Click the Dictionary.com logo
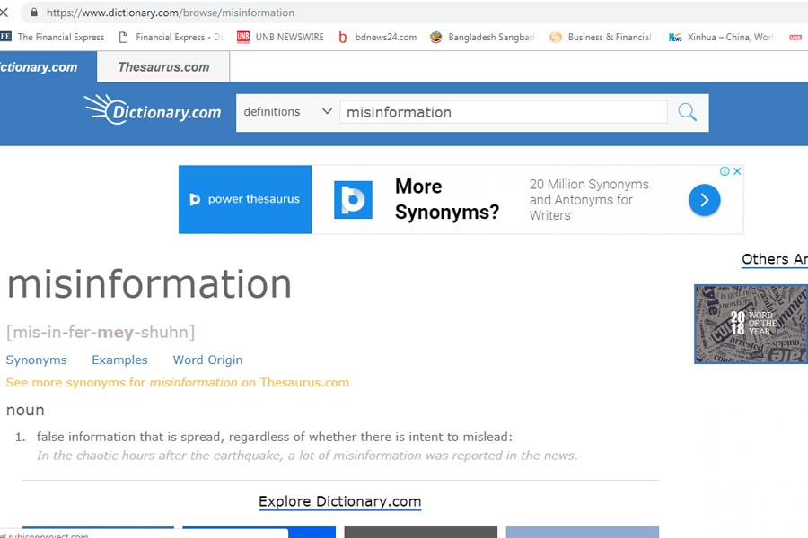Image resolution: width=808 pixels, height=538 pixels. tap(153, 110)
